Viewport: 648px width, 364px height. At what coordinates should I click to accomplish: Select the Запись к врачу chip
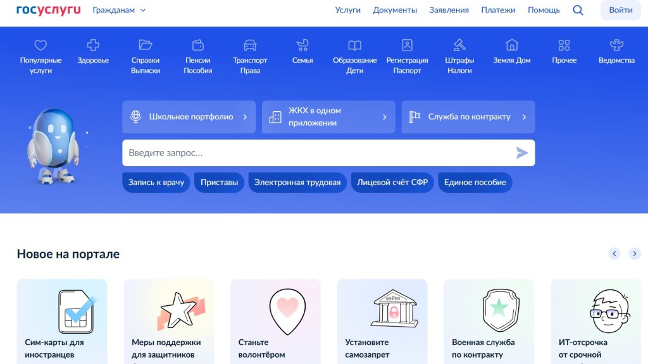click(156, 183)
